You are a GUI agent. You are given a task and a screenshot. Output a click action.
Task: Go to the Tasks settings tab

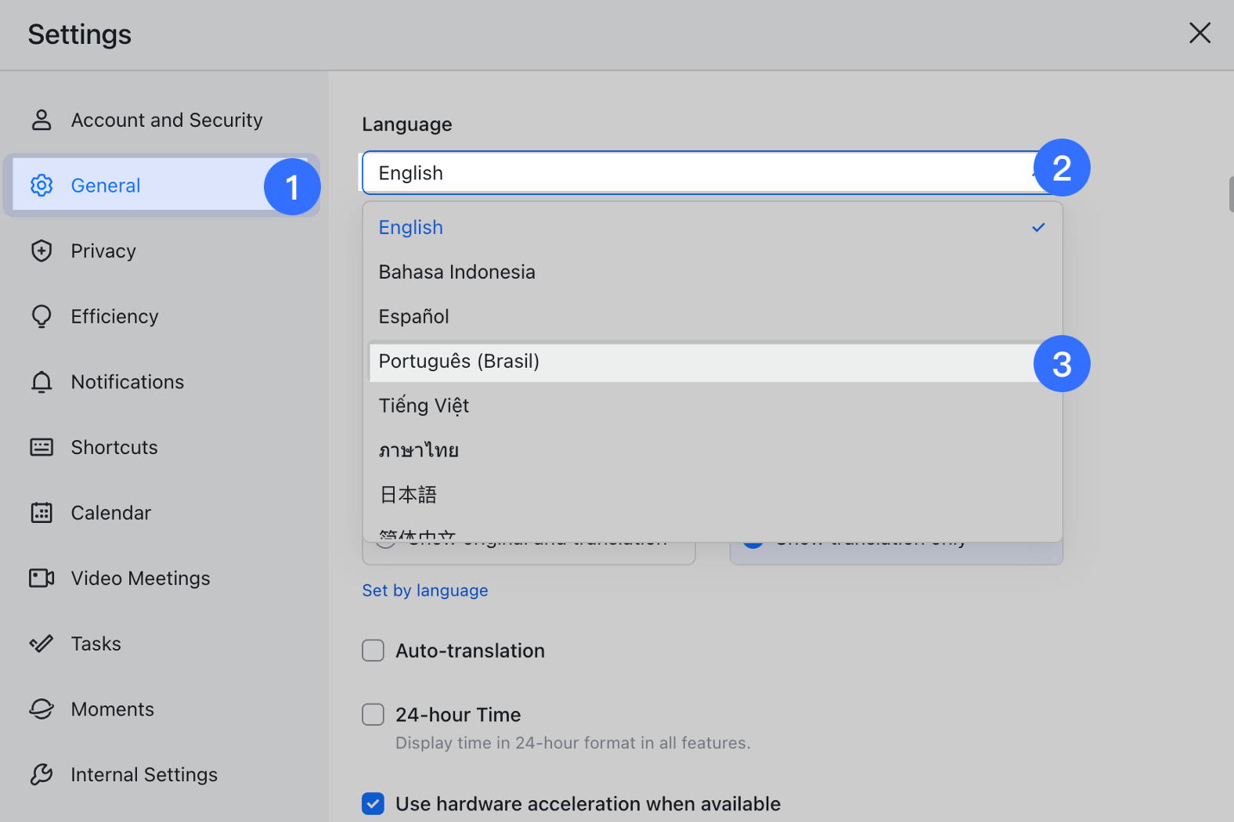(x=161, y=644)
